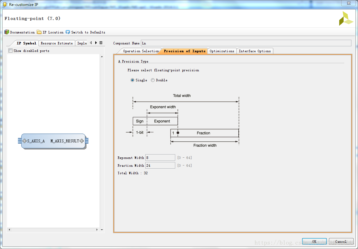Screen dimensions: 358x249
Task: Click the 'A Precision Type' heading
Action: 133,61
